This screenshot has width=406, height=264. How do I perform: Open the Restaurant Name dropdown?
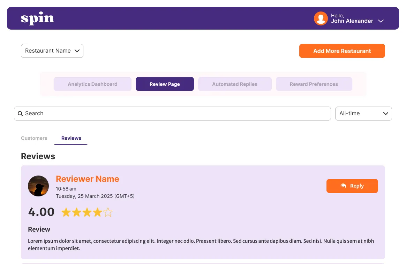[52, 51]
